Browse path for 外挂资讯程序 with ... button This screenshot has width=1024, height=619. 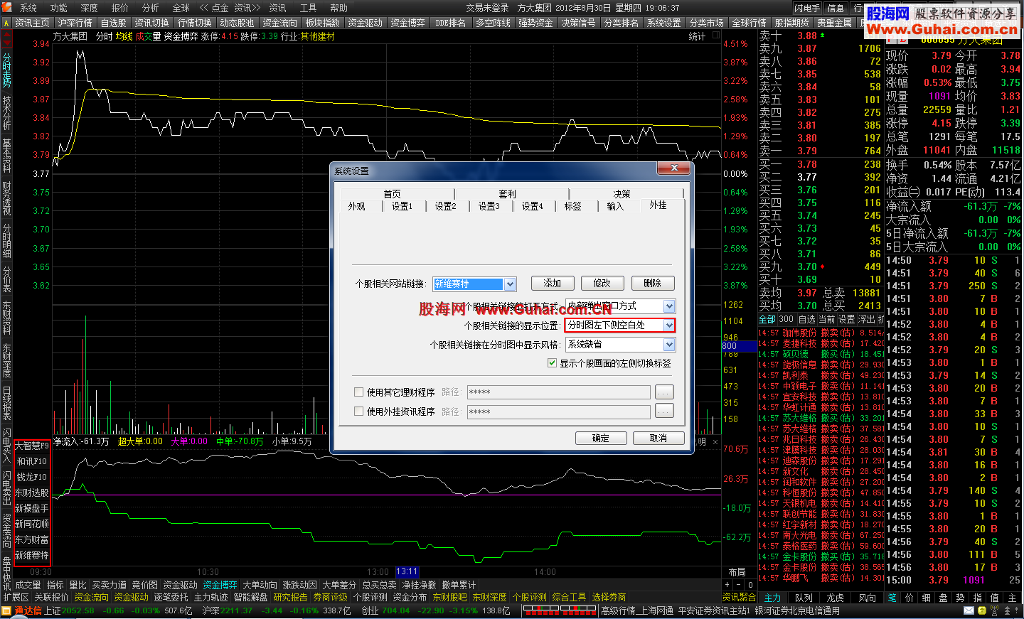click(x=664, y=411)
